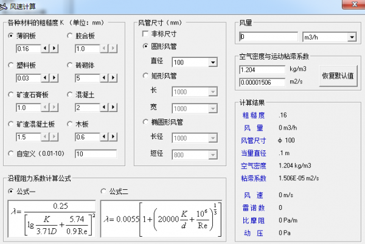
Task: Click the 塑料板 0.03 value field
Action: [x=29, y=78]
